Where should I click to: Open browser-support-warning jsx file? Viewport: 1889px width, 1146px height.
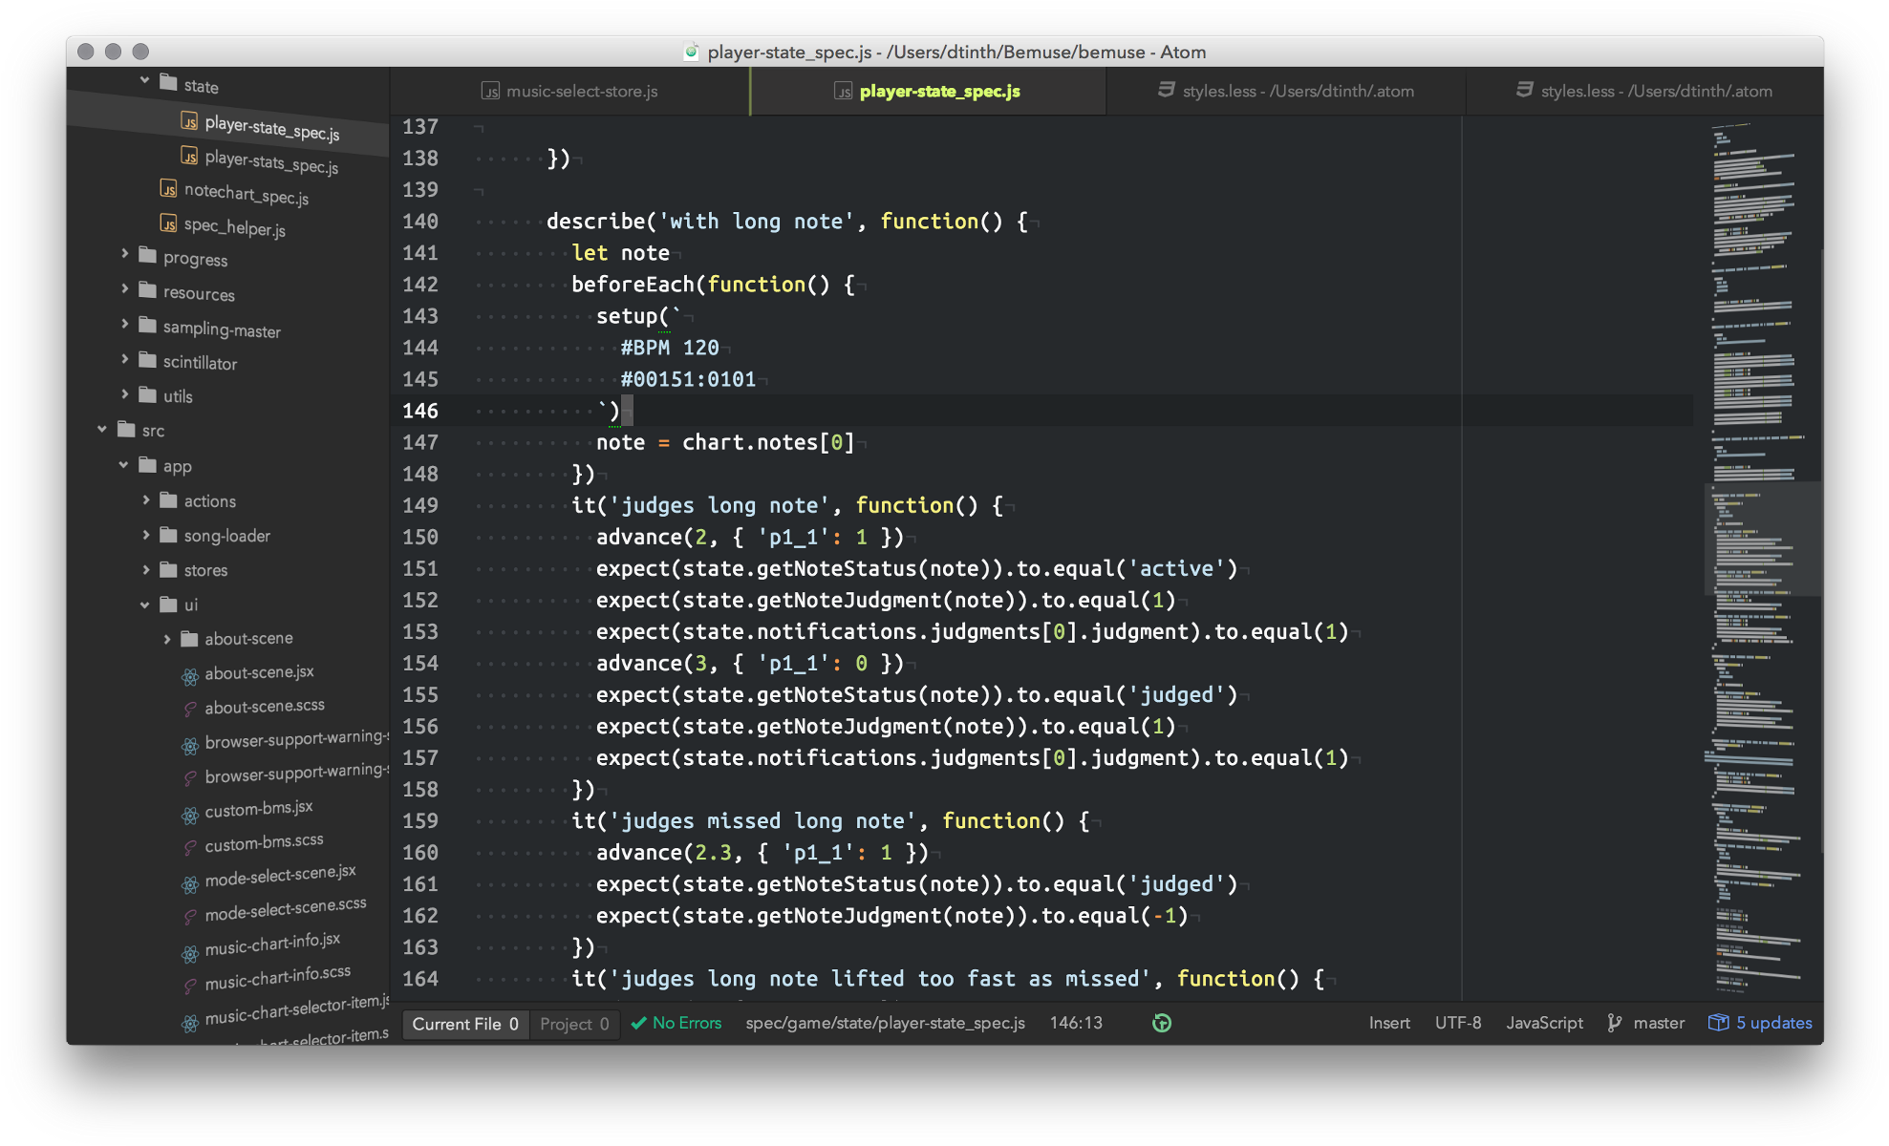(x=296, y=738)
